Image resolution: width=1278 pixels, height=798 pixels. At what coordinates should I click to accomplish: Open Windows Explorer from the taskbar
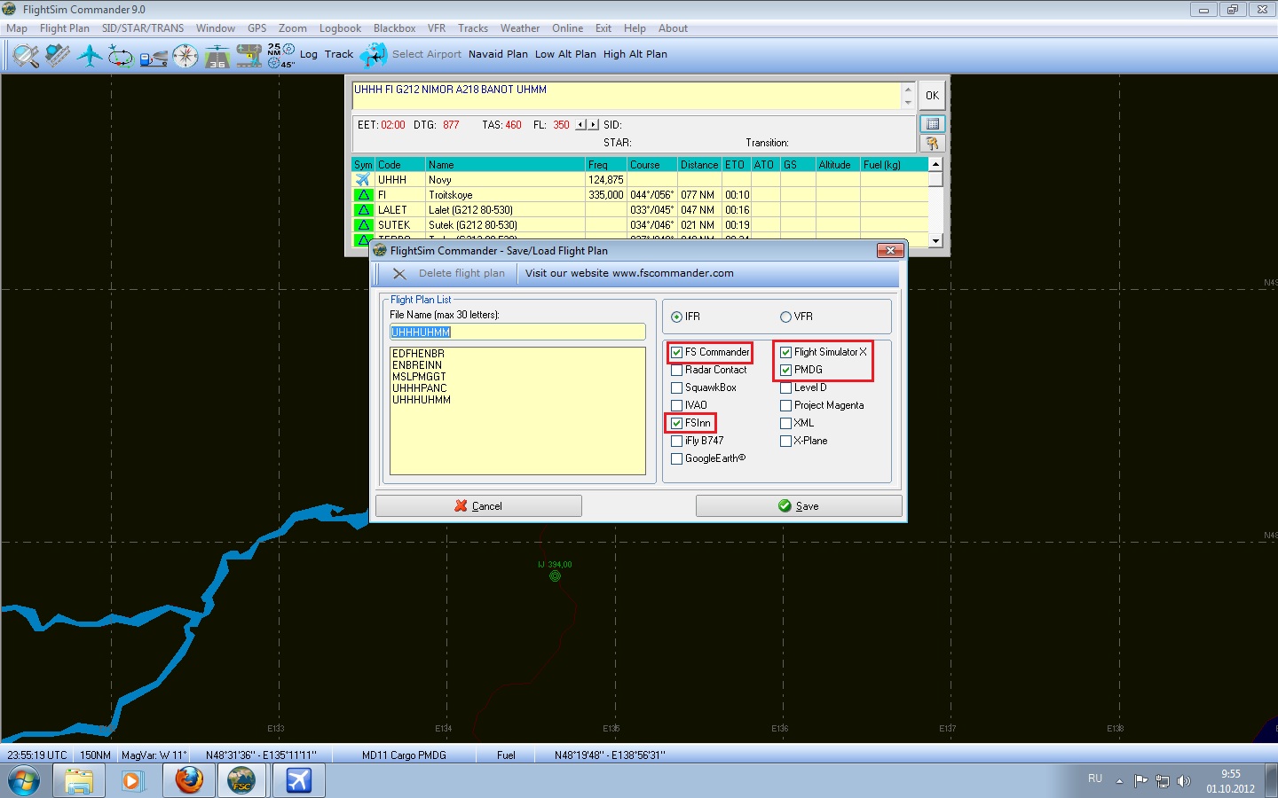pyautogui.click(x=79, y=781)
